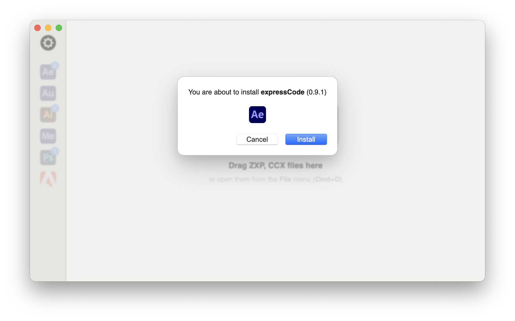Click the Ae icon inside the dialog

point(257,114)
